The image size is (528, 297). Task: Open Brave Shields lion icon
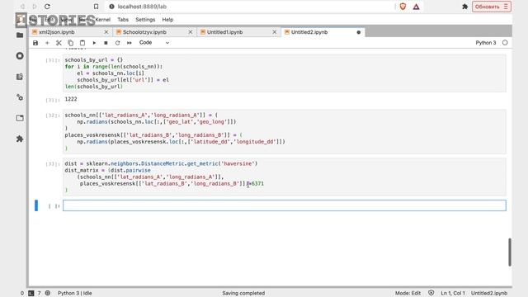coord(403,7)
